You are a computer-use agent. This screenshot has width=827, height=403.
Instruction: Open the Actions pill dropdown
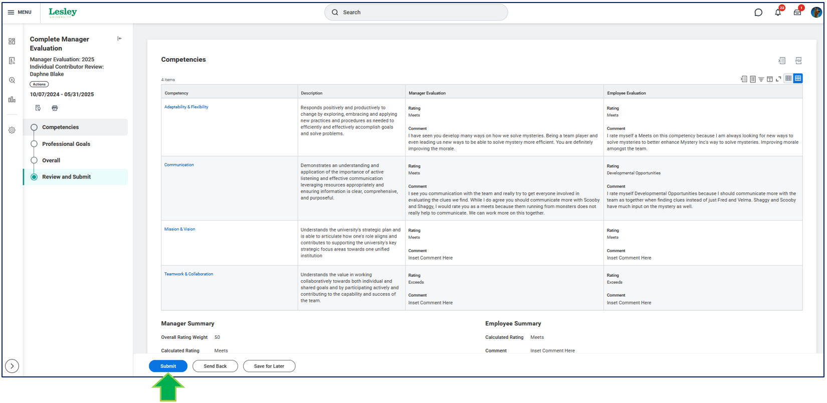39,84
